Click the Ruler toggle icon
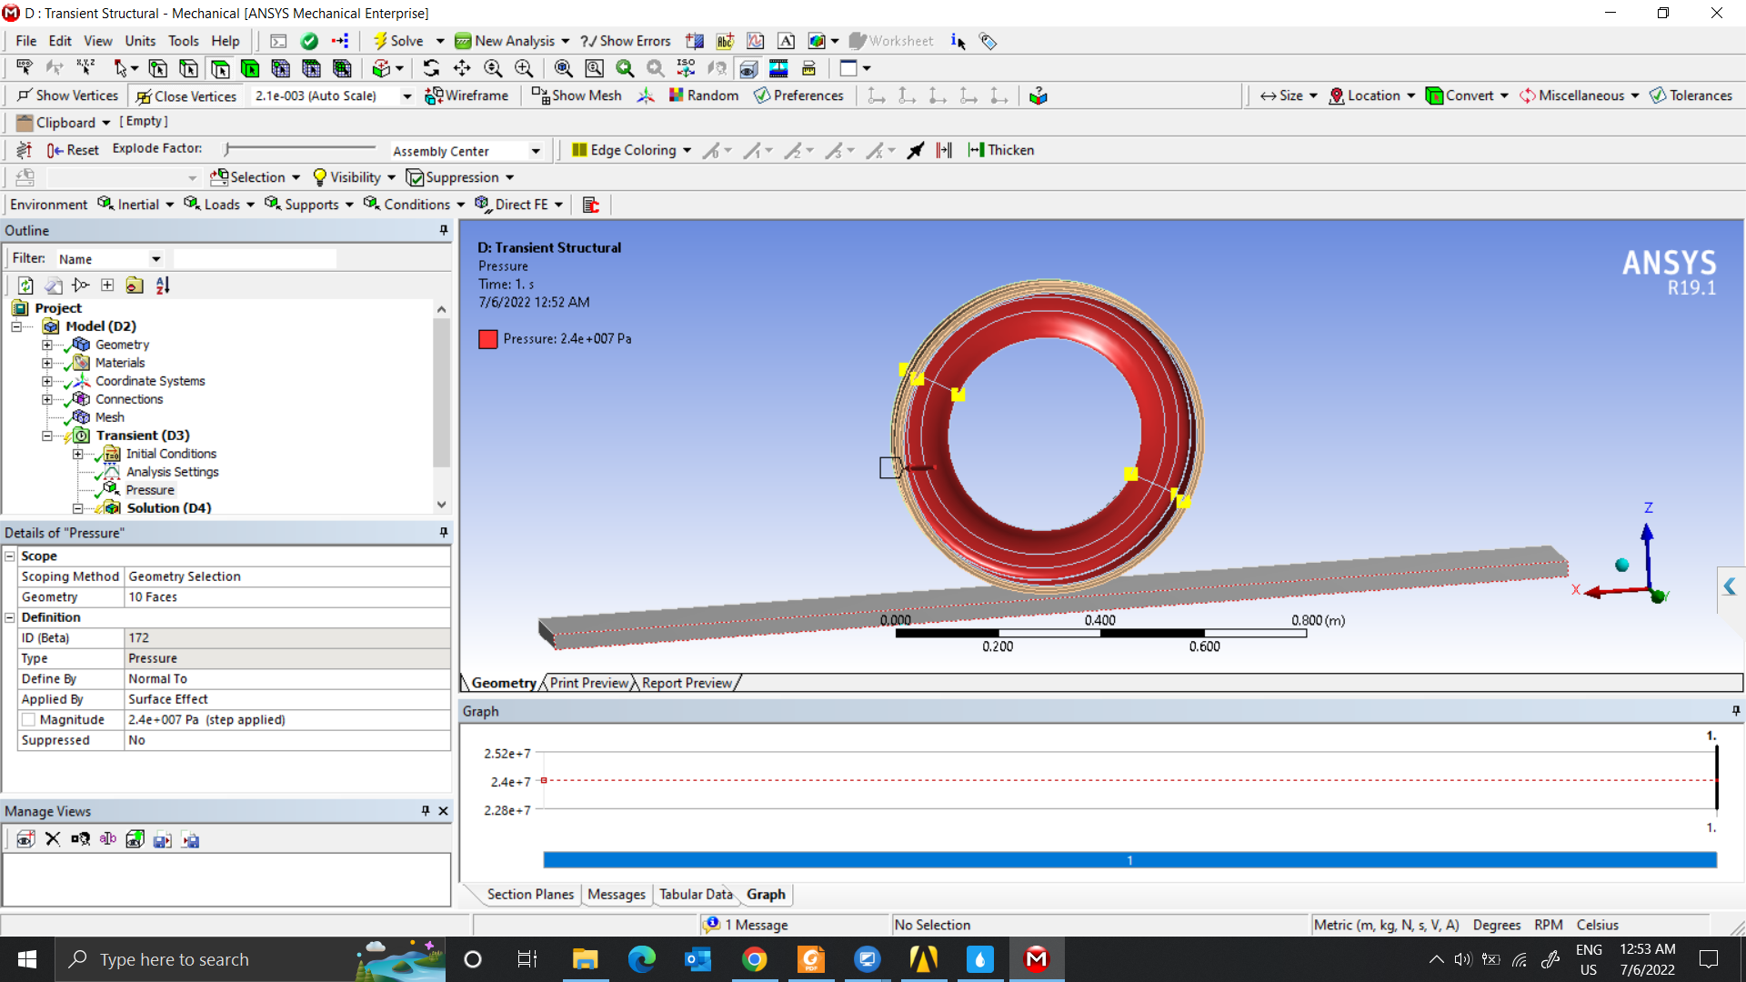This screenshot has width=1746, height=982. point(808,68)
